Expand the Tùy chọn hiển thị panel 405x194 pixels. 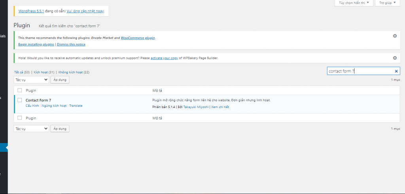pyautogui.click(x=354, y=3)
